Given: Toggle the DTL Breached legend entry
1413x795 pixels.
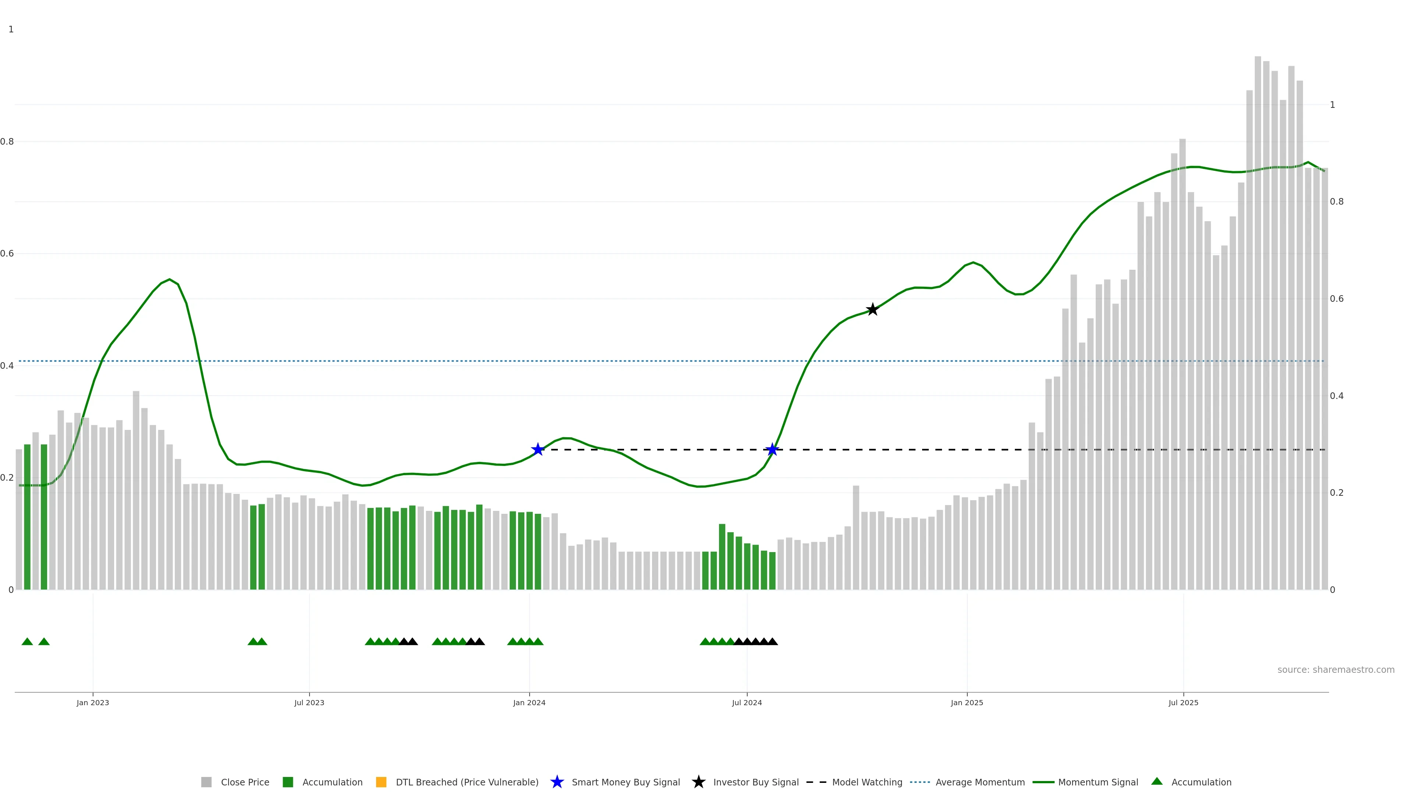Looking at the screenshot, I should pos(467,782).
